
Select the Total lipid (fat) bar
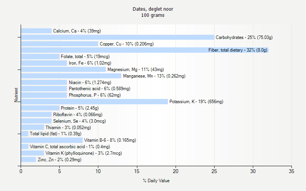[24, 134]
